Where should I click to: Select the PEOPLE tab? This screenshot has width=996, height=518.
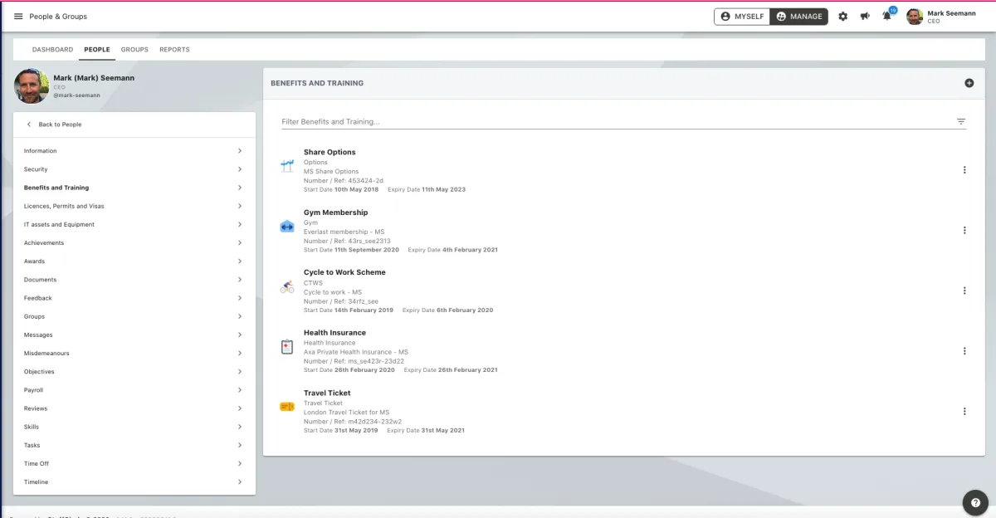pos(97,50)
